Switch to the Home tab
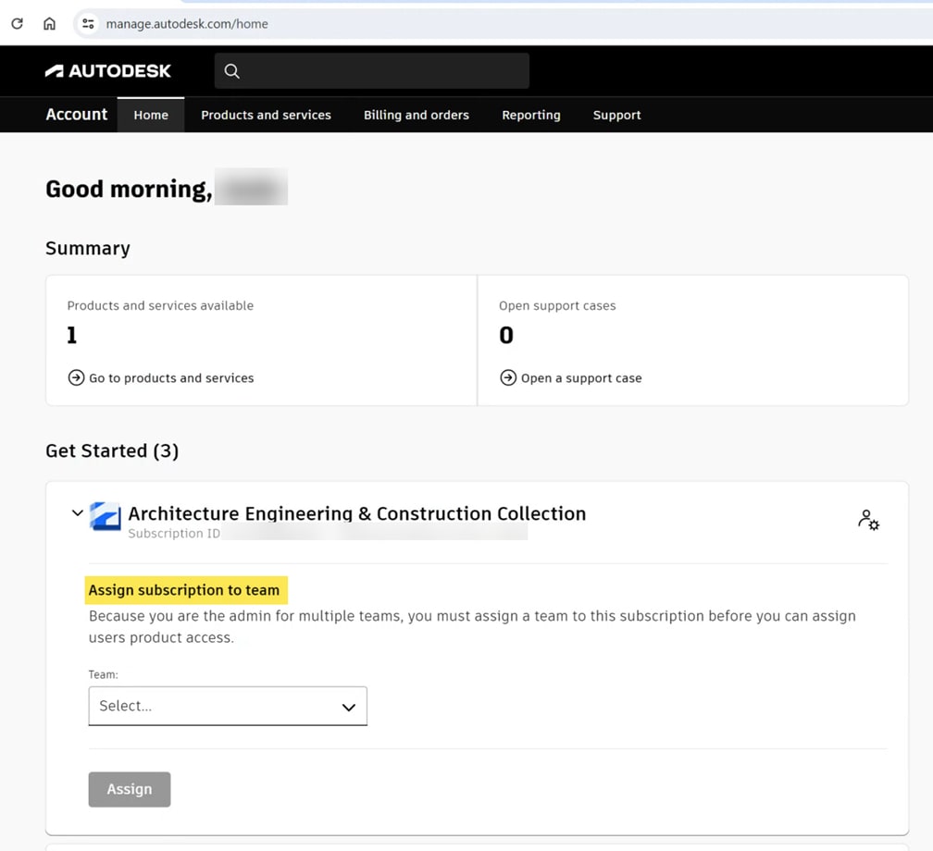 151,115
